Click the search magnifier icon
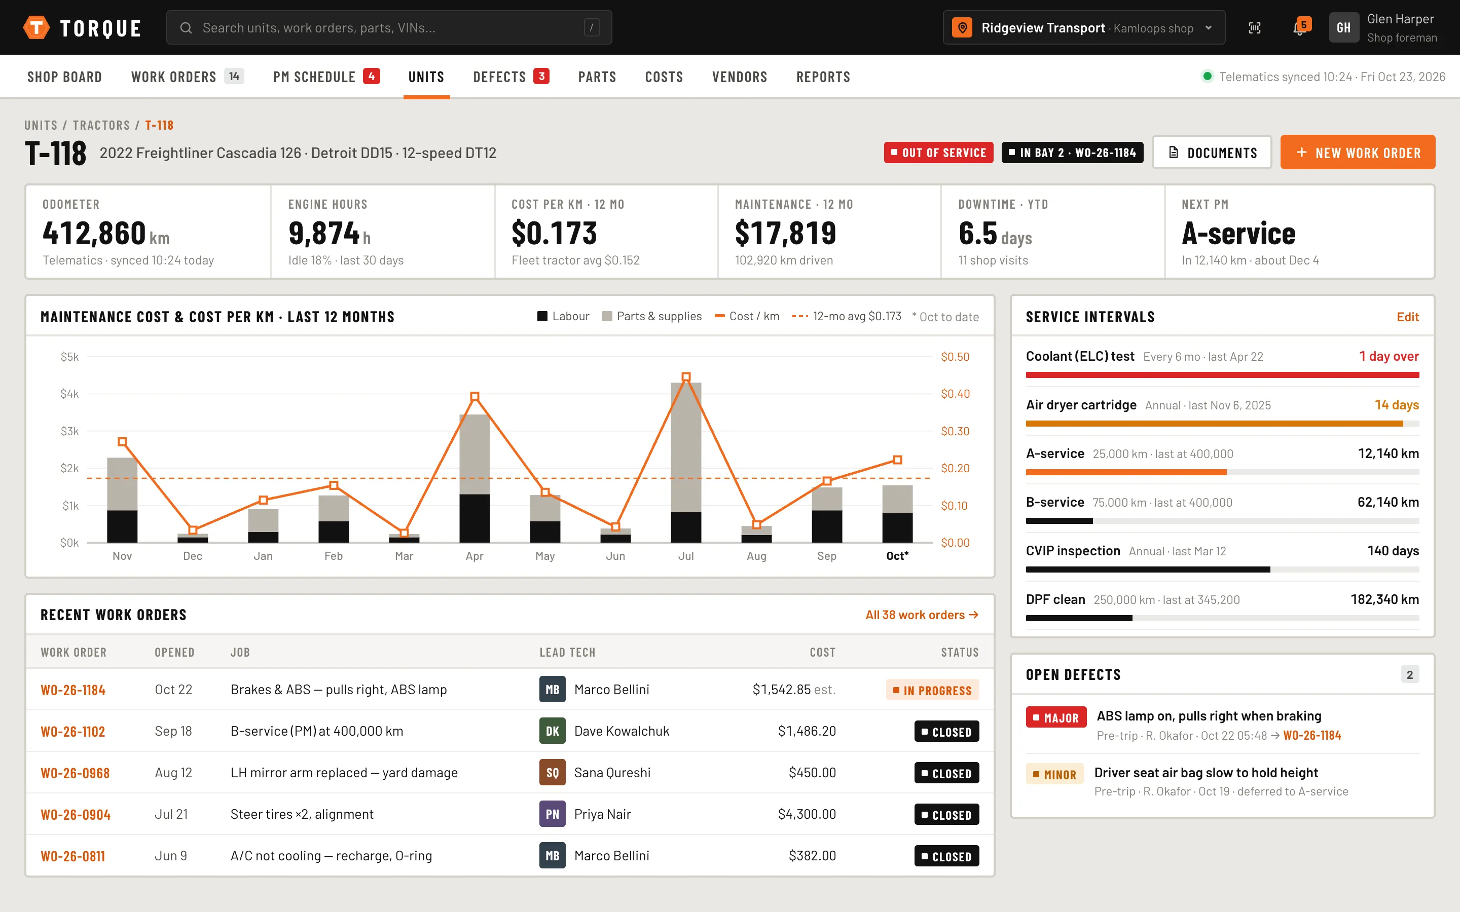 tap(186, 28)
